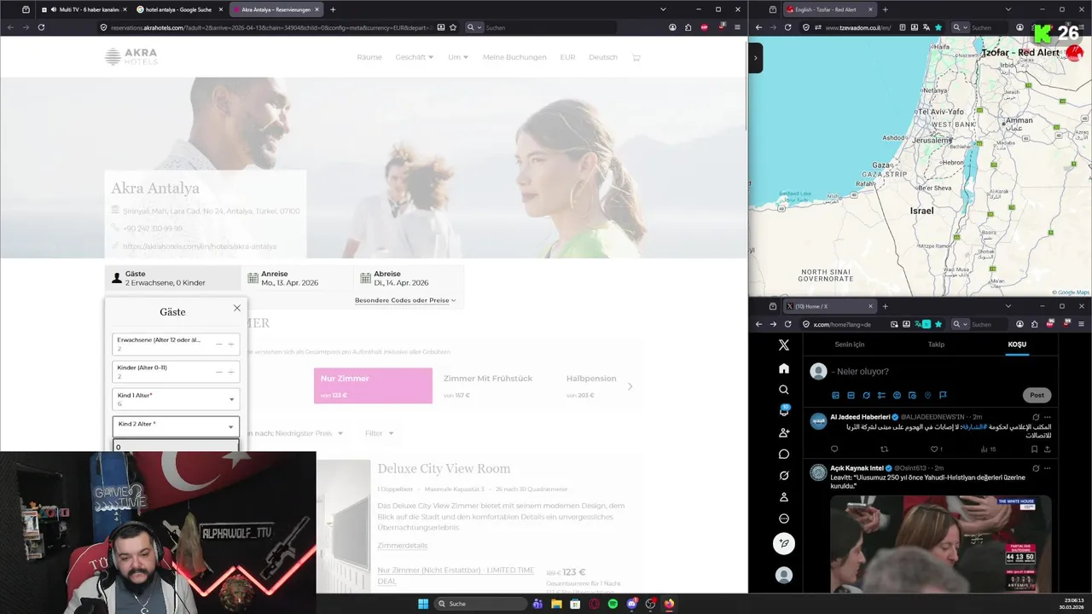Increase Kinder children count
This screenshot has height=614, width=1092.
[230, 372]
